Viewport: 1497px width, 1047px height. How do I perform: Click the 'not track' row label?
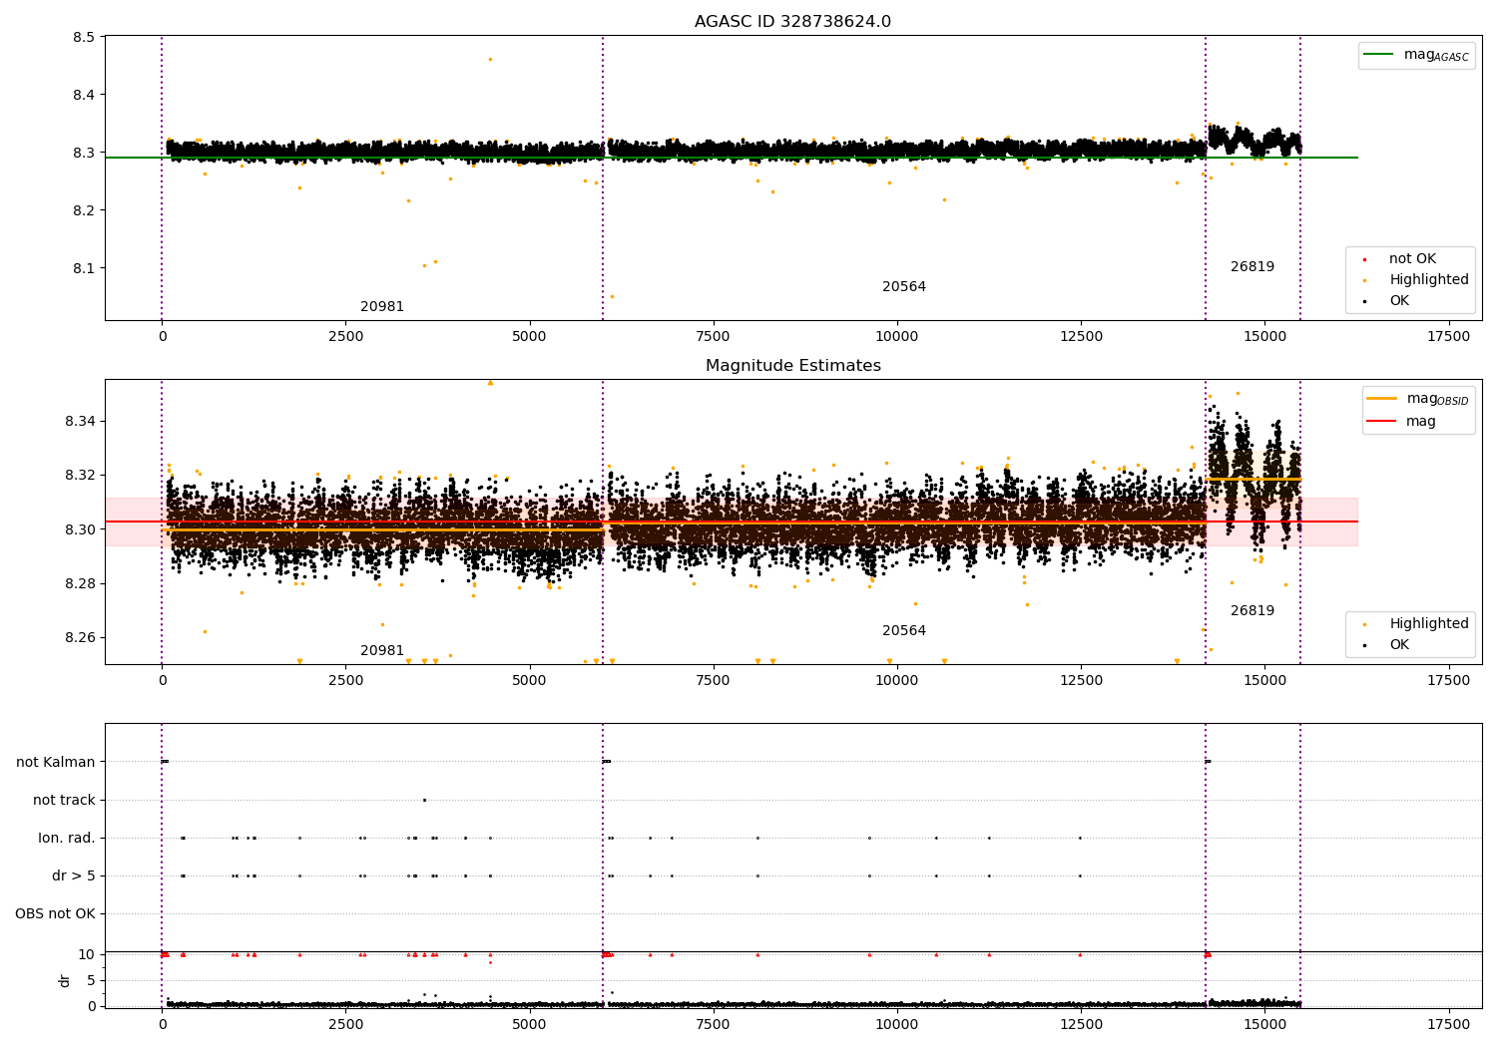[x=64, y=800]
